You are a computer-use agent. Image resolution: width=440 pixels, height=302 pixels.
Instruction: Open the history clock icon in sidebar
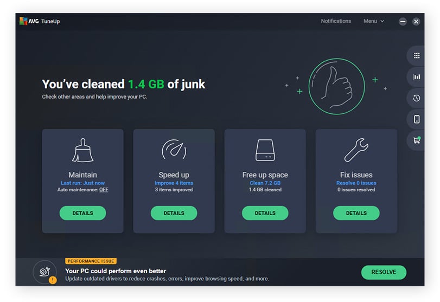(x=417, y=98)
